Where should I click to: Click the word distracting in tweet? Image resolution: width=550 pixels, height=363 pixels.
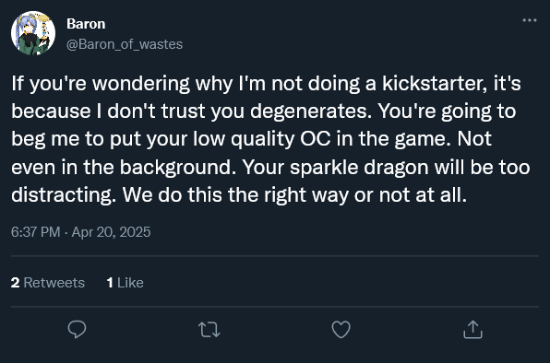pyautogui.click(x=64, y=195)
